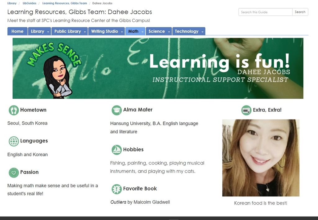Click the graduation cap Alma Mater icon
The height and width of the screenshot is (220, 318).
click(117, 110)
